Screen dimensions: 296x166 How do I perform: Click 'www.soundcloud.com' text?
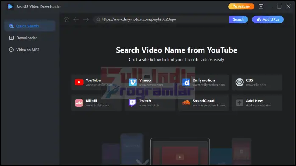pyautogui.click(x=209, y=105)
